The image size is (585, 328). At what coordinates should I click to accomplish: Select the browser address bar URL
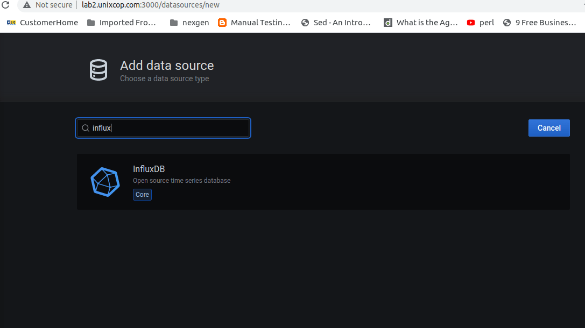pos(150,5)
